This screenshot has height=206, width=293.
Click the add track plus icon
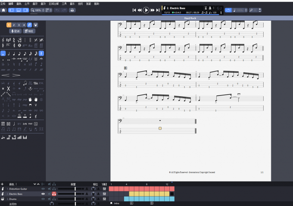pos(2,184)
